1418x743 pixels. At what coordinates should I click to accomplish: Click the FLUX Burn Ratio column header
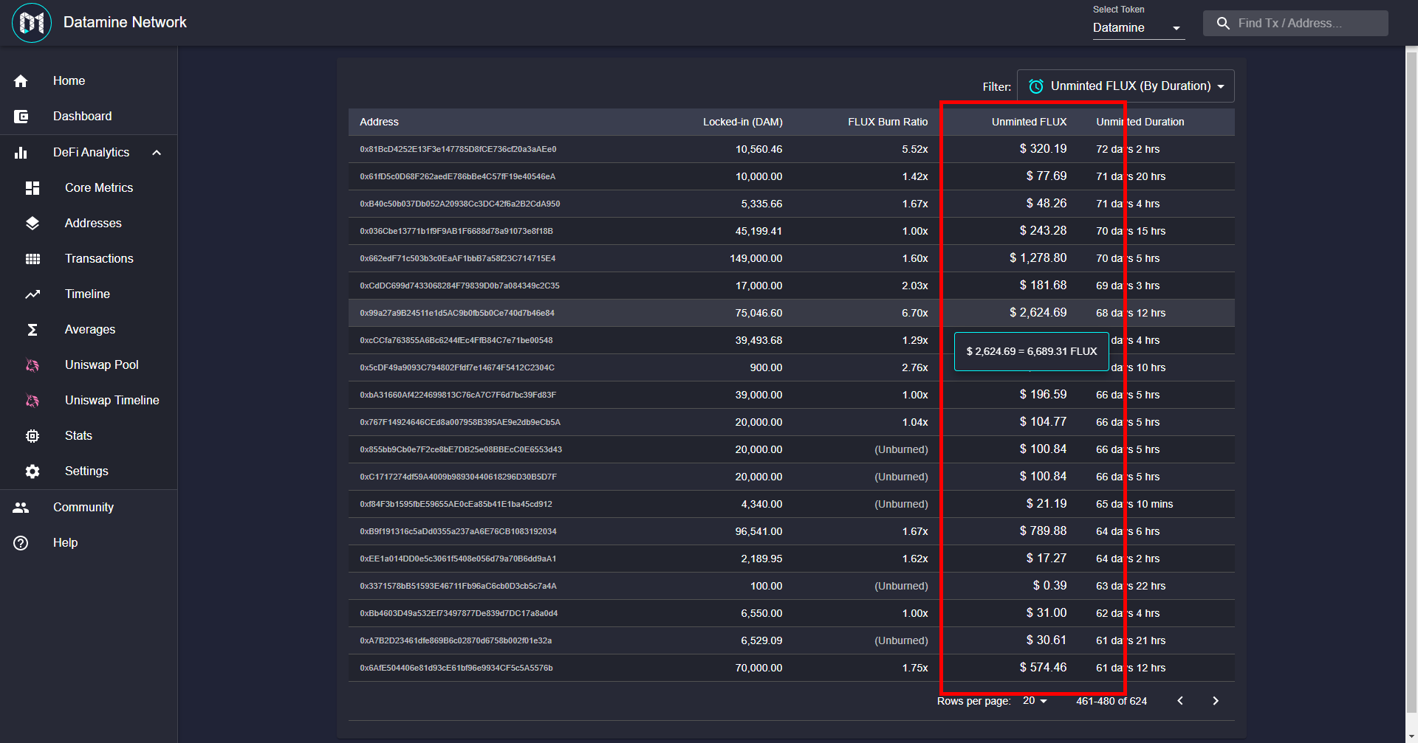888,122
